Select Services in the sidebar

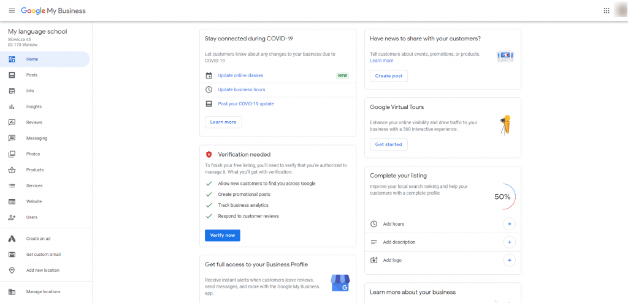coord(34,185)
